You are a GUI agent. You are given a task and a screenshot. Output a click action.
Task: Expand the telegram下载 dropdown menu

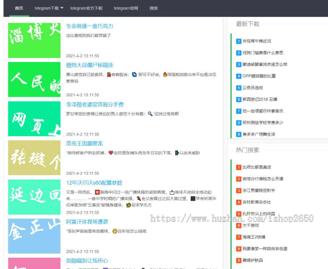pyautogui.click(x=49, y=8)
